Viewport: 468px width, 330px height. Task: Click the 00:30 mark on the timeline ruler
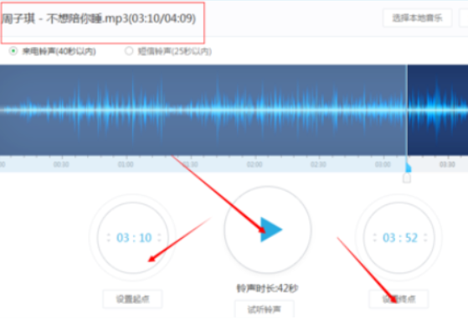coord(61,164)
